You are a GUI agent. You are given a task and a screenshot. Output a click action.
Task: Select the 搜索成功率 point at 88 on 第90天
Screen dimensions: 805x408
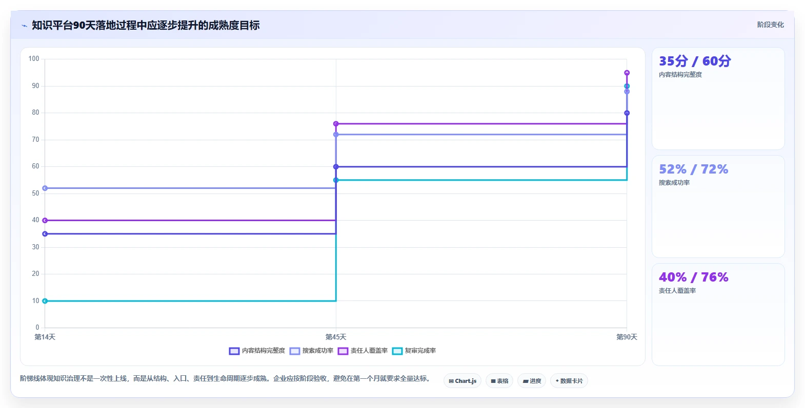pyautogui.click(x=627, y=92)
